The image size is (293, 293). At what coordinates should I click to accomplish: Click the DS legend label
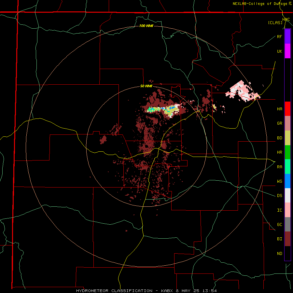(279, 195)
